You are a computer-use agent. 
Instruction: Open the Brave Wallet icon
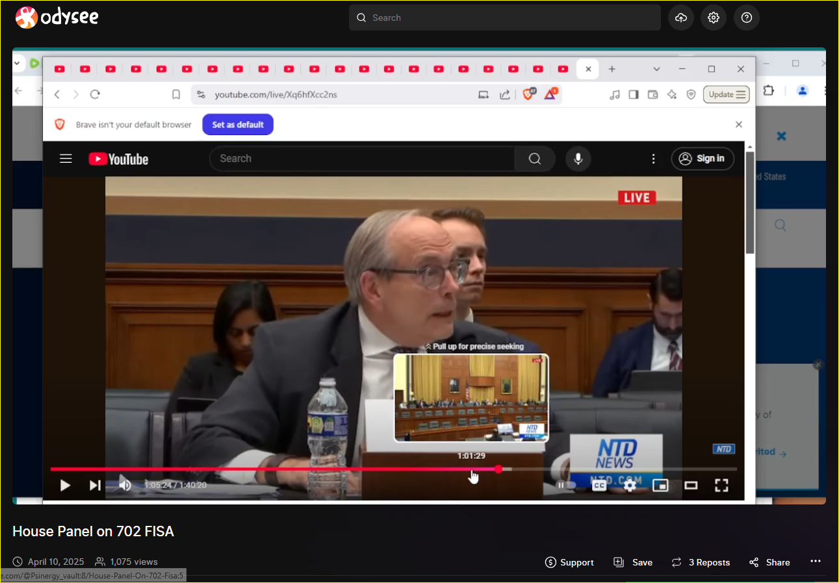(653, 94)
